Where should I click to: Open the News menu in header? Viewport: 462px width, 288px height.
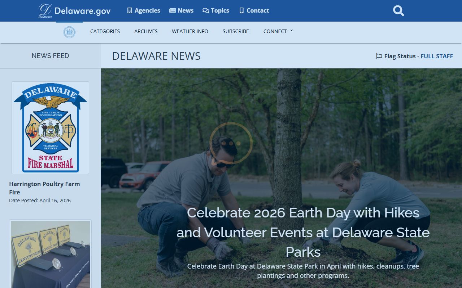coord(181,10)
